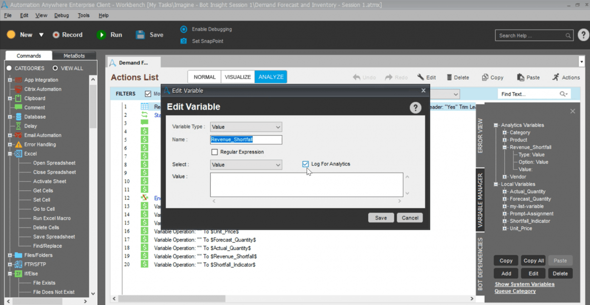The image size is (590, 305).
Task: Click the Clipboard command icon
Action: coord(19,99)
